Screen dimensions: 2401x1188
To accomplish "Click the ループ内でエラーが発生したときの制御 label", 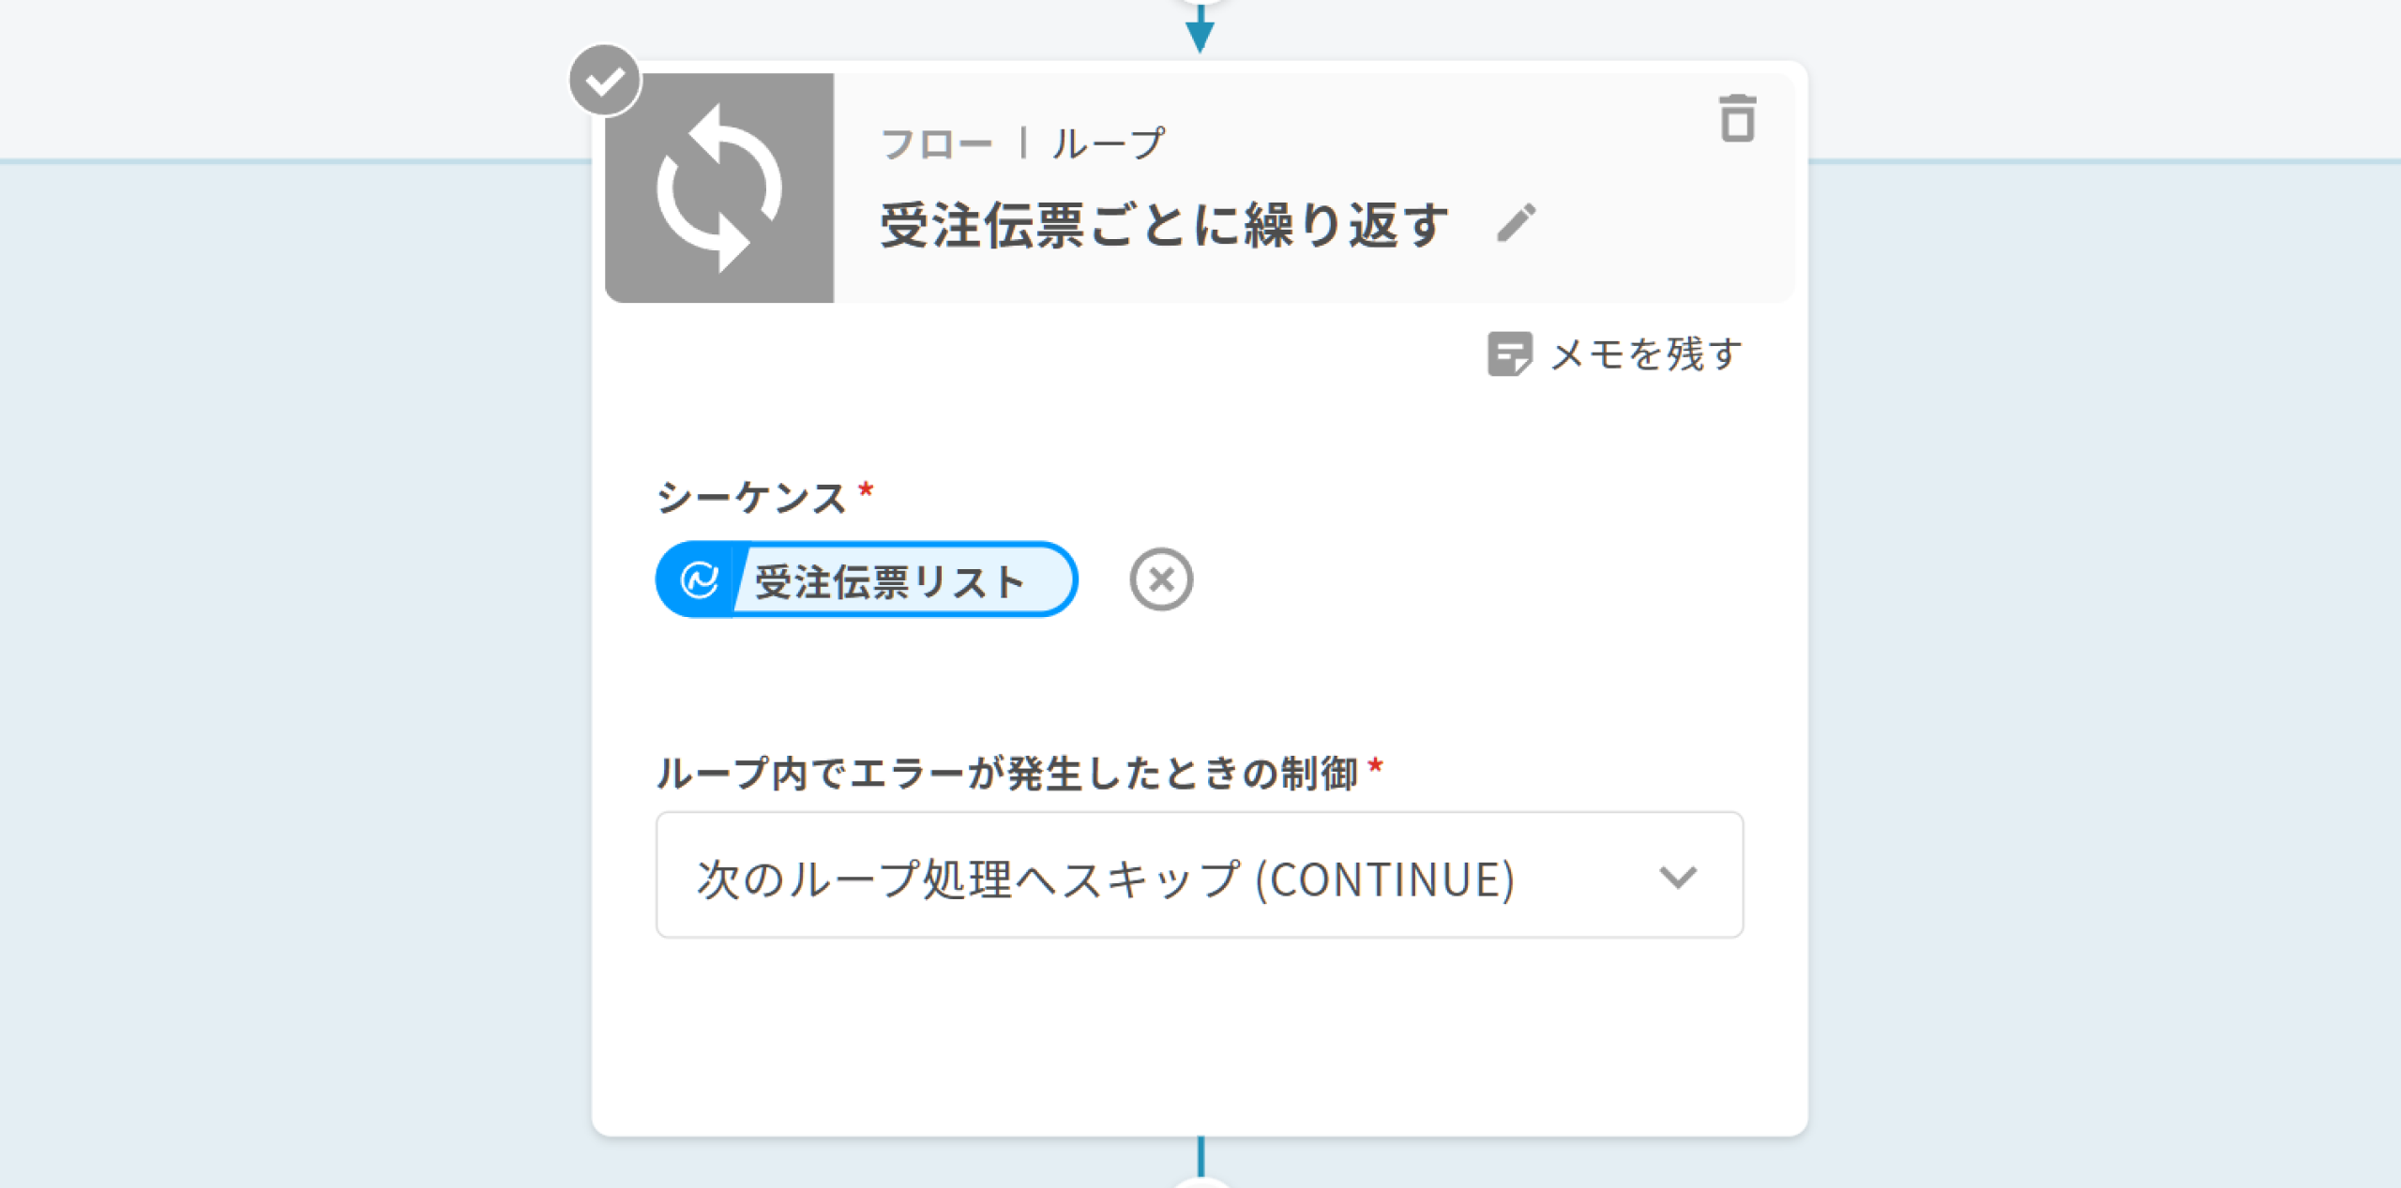I will point(1006,774).
